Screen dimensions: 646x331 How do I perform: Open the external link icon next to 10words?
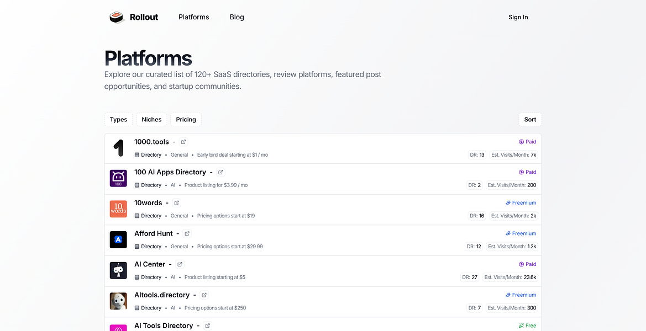[176, 203]
